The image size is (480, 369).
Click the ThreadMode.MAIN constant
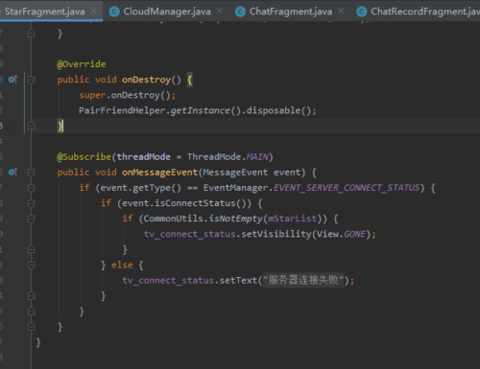[228, 157]
